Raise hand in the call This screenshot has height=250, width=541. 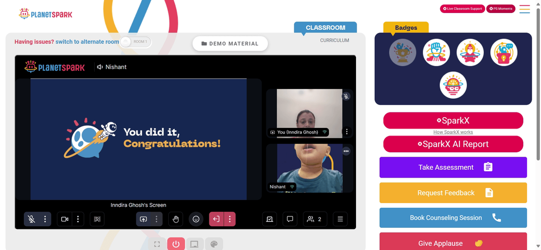point(176,219)
